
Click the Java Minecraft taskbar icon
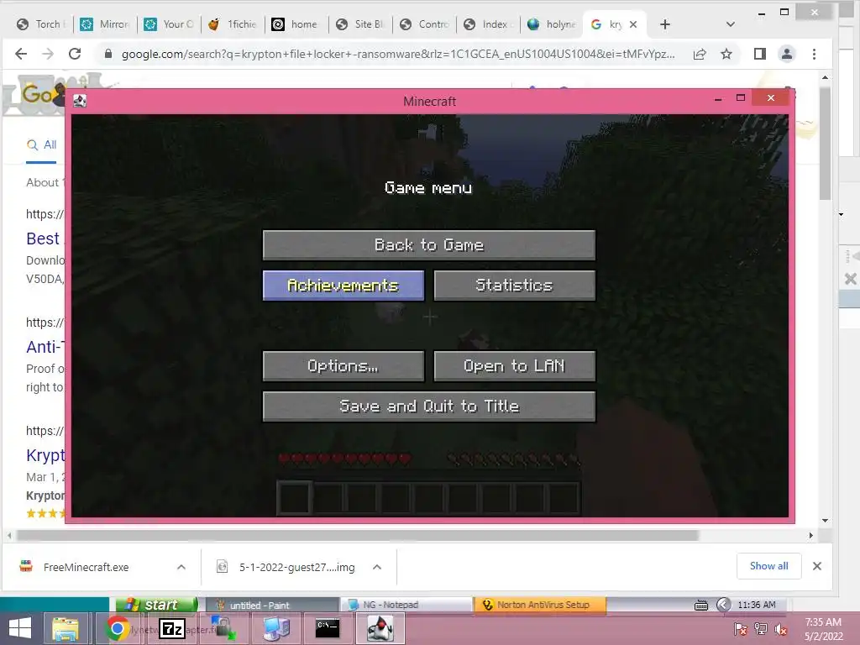(380, 628)
